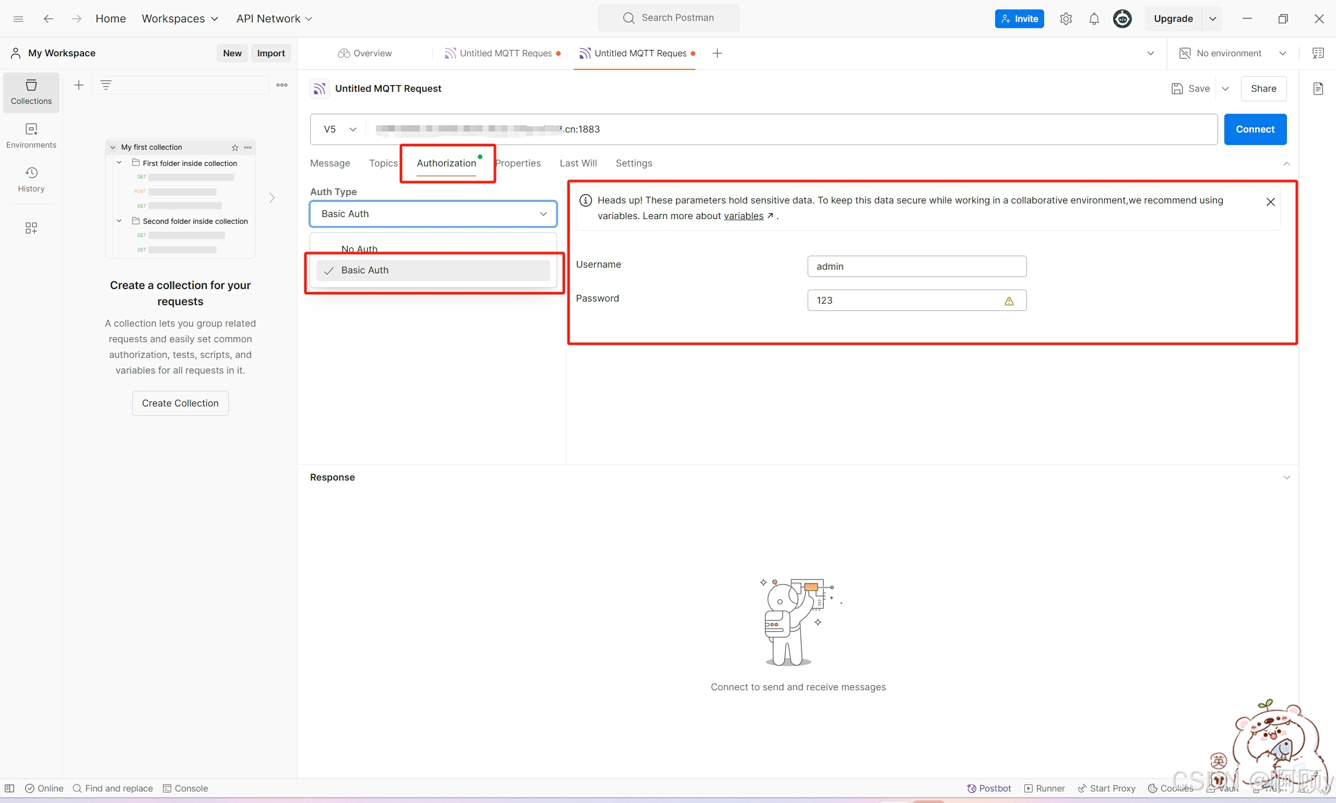Open the History sidebar panel

pos(31,179)
